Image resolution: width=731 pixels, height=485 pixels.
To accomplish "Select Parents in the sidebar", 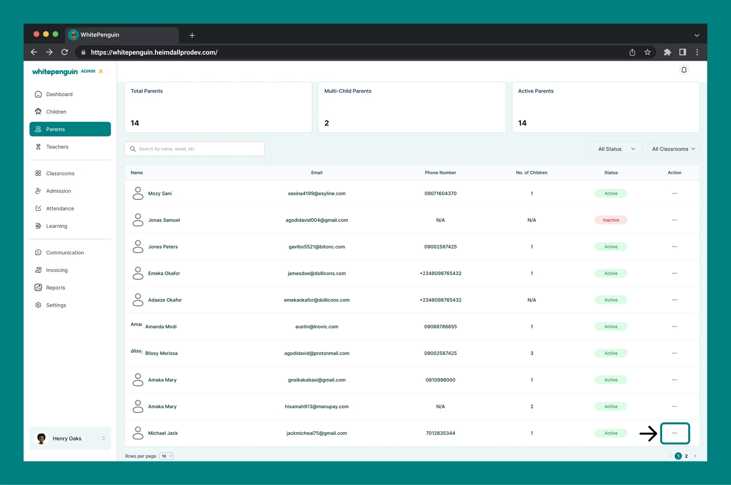I will (70, 129).
